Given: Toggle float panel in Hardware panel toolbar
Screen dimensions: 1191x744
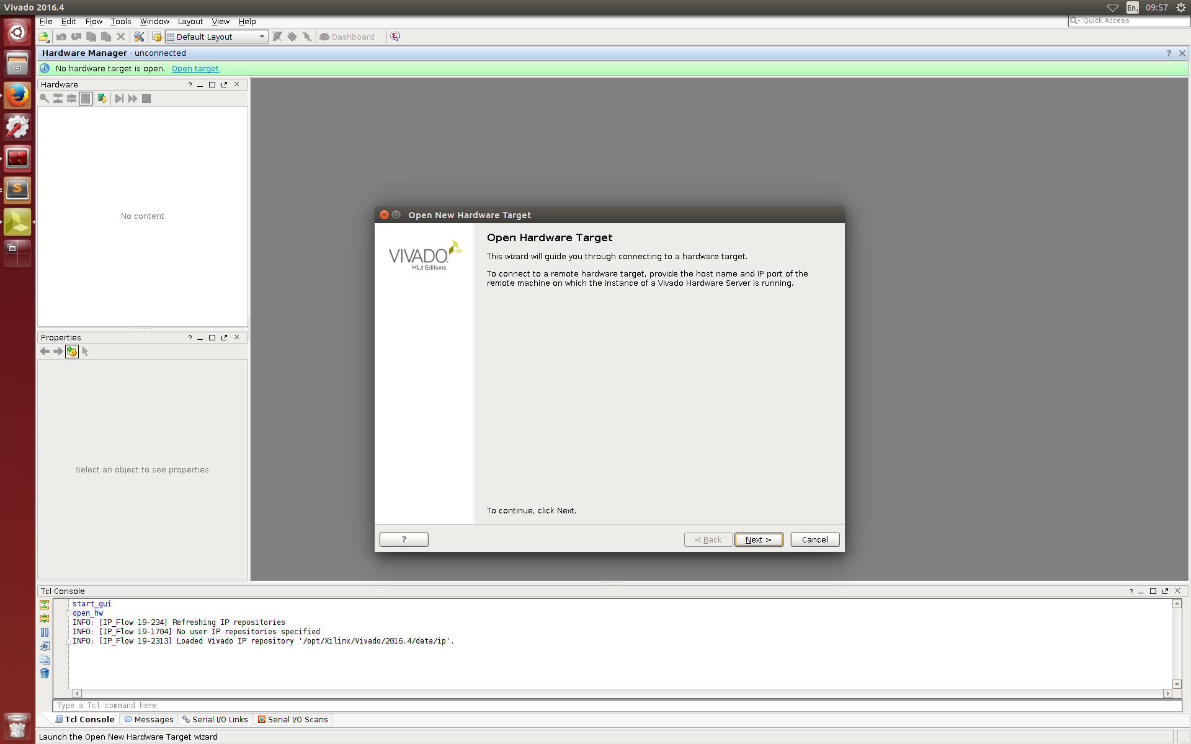Looking at the screenshot, I should (224, 84).
